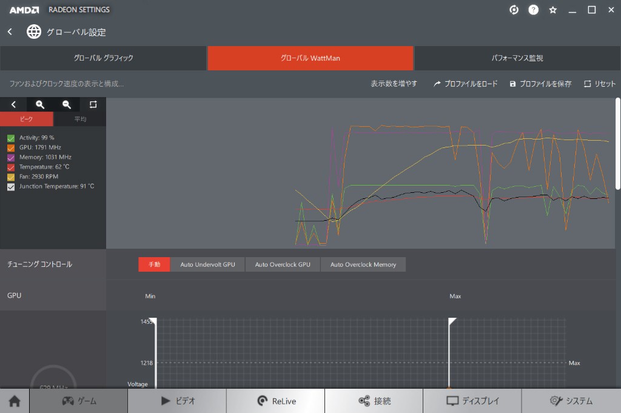Viewport: 621px width, 413px height.
Task: Select the ピーク view tab
Action: 27,119
